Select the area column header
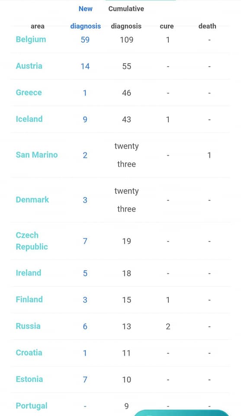 tap(38, 26)
